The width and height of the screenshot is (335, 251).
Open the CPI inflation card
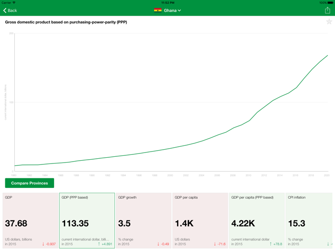[309, 220]
